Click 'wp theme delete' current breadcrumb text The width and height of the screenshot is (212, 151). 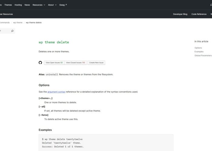(34, 23)
